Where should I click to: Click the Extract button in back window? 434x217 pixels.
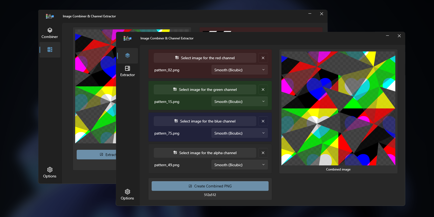[96, 155]
